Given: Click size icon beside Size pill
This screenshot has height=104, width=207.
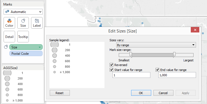Looking at the screenshot, I should (x=6, y=47).
